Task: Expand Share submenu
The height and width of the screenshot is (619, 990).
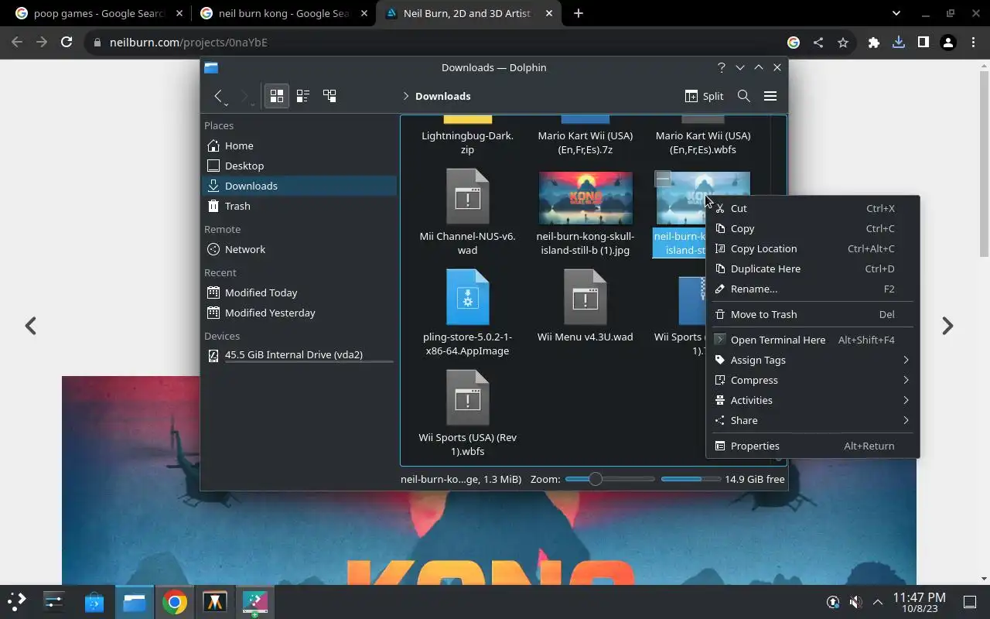Action: 812,420
